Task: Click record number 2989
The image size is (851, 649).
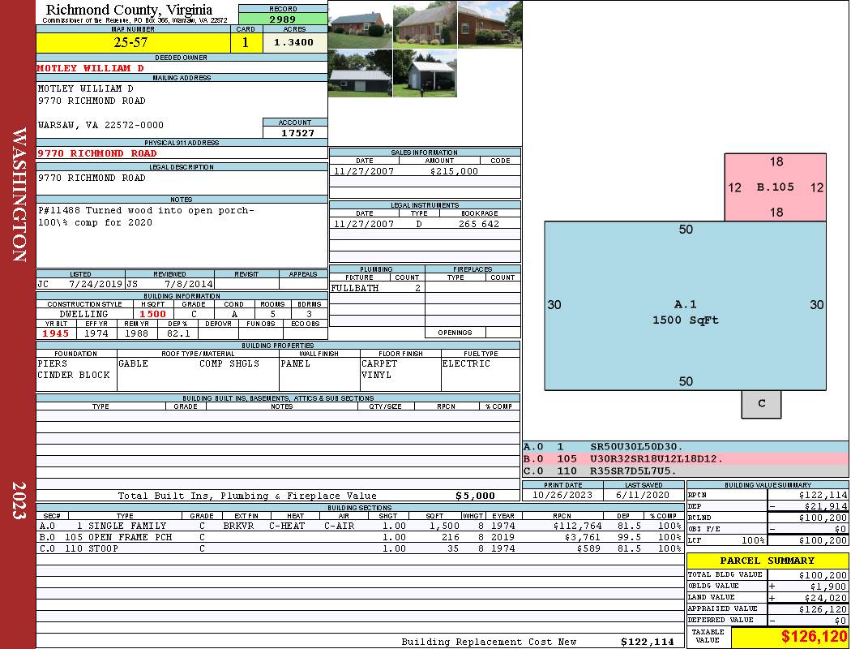Action: coord(283,19)
